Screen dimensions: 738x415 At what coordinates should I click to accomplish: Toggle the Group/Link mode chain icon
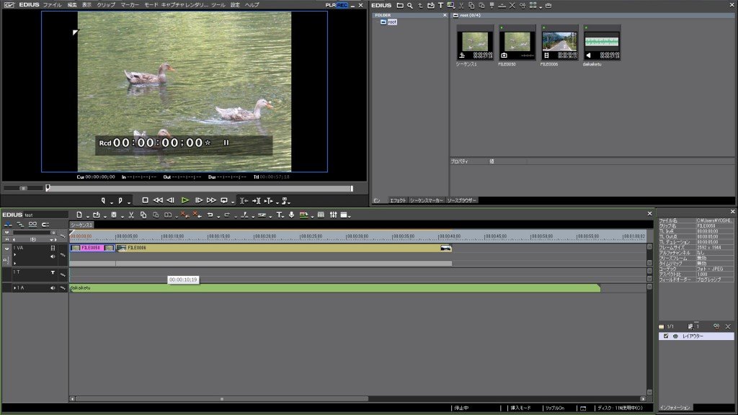click(x=32, y=225)
